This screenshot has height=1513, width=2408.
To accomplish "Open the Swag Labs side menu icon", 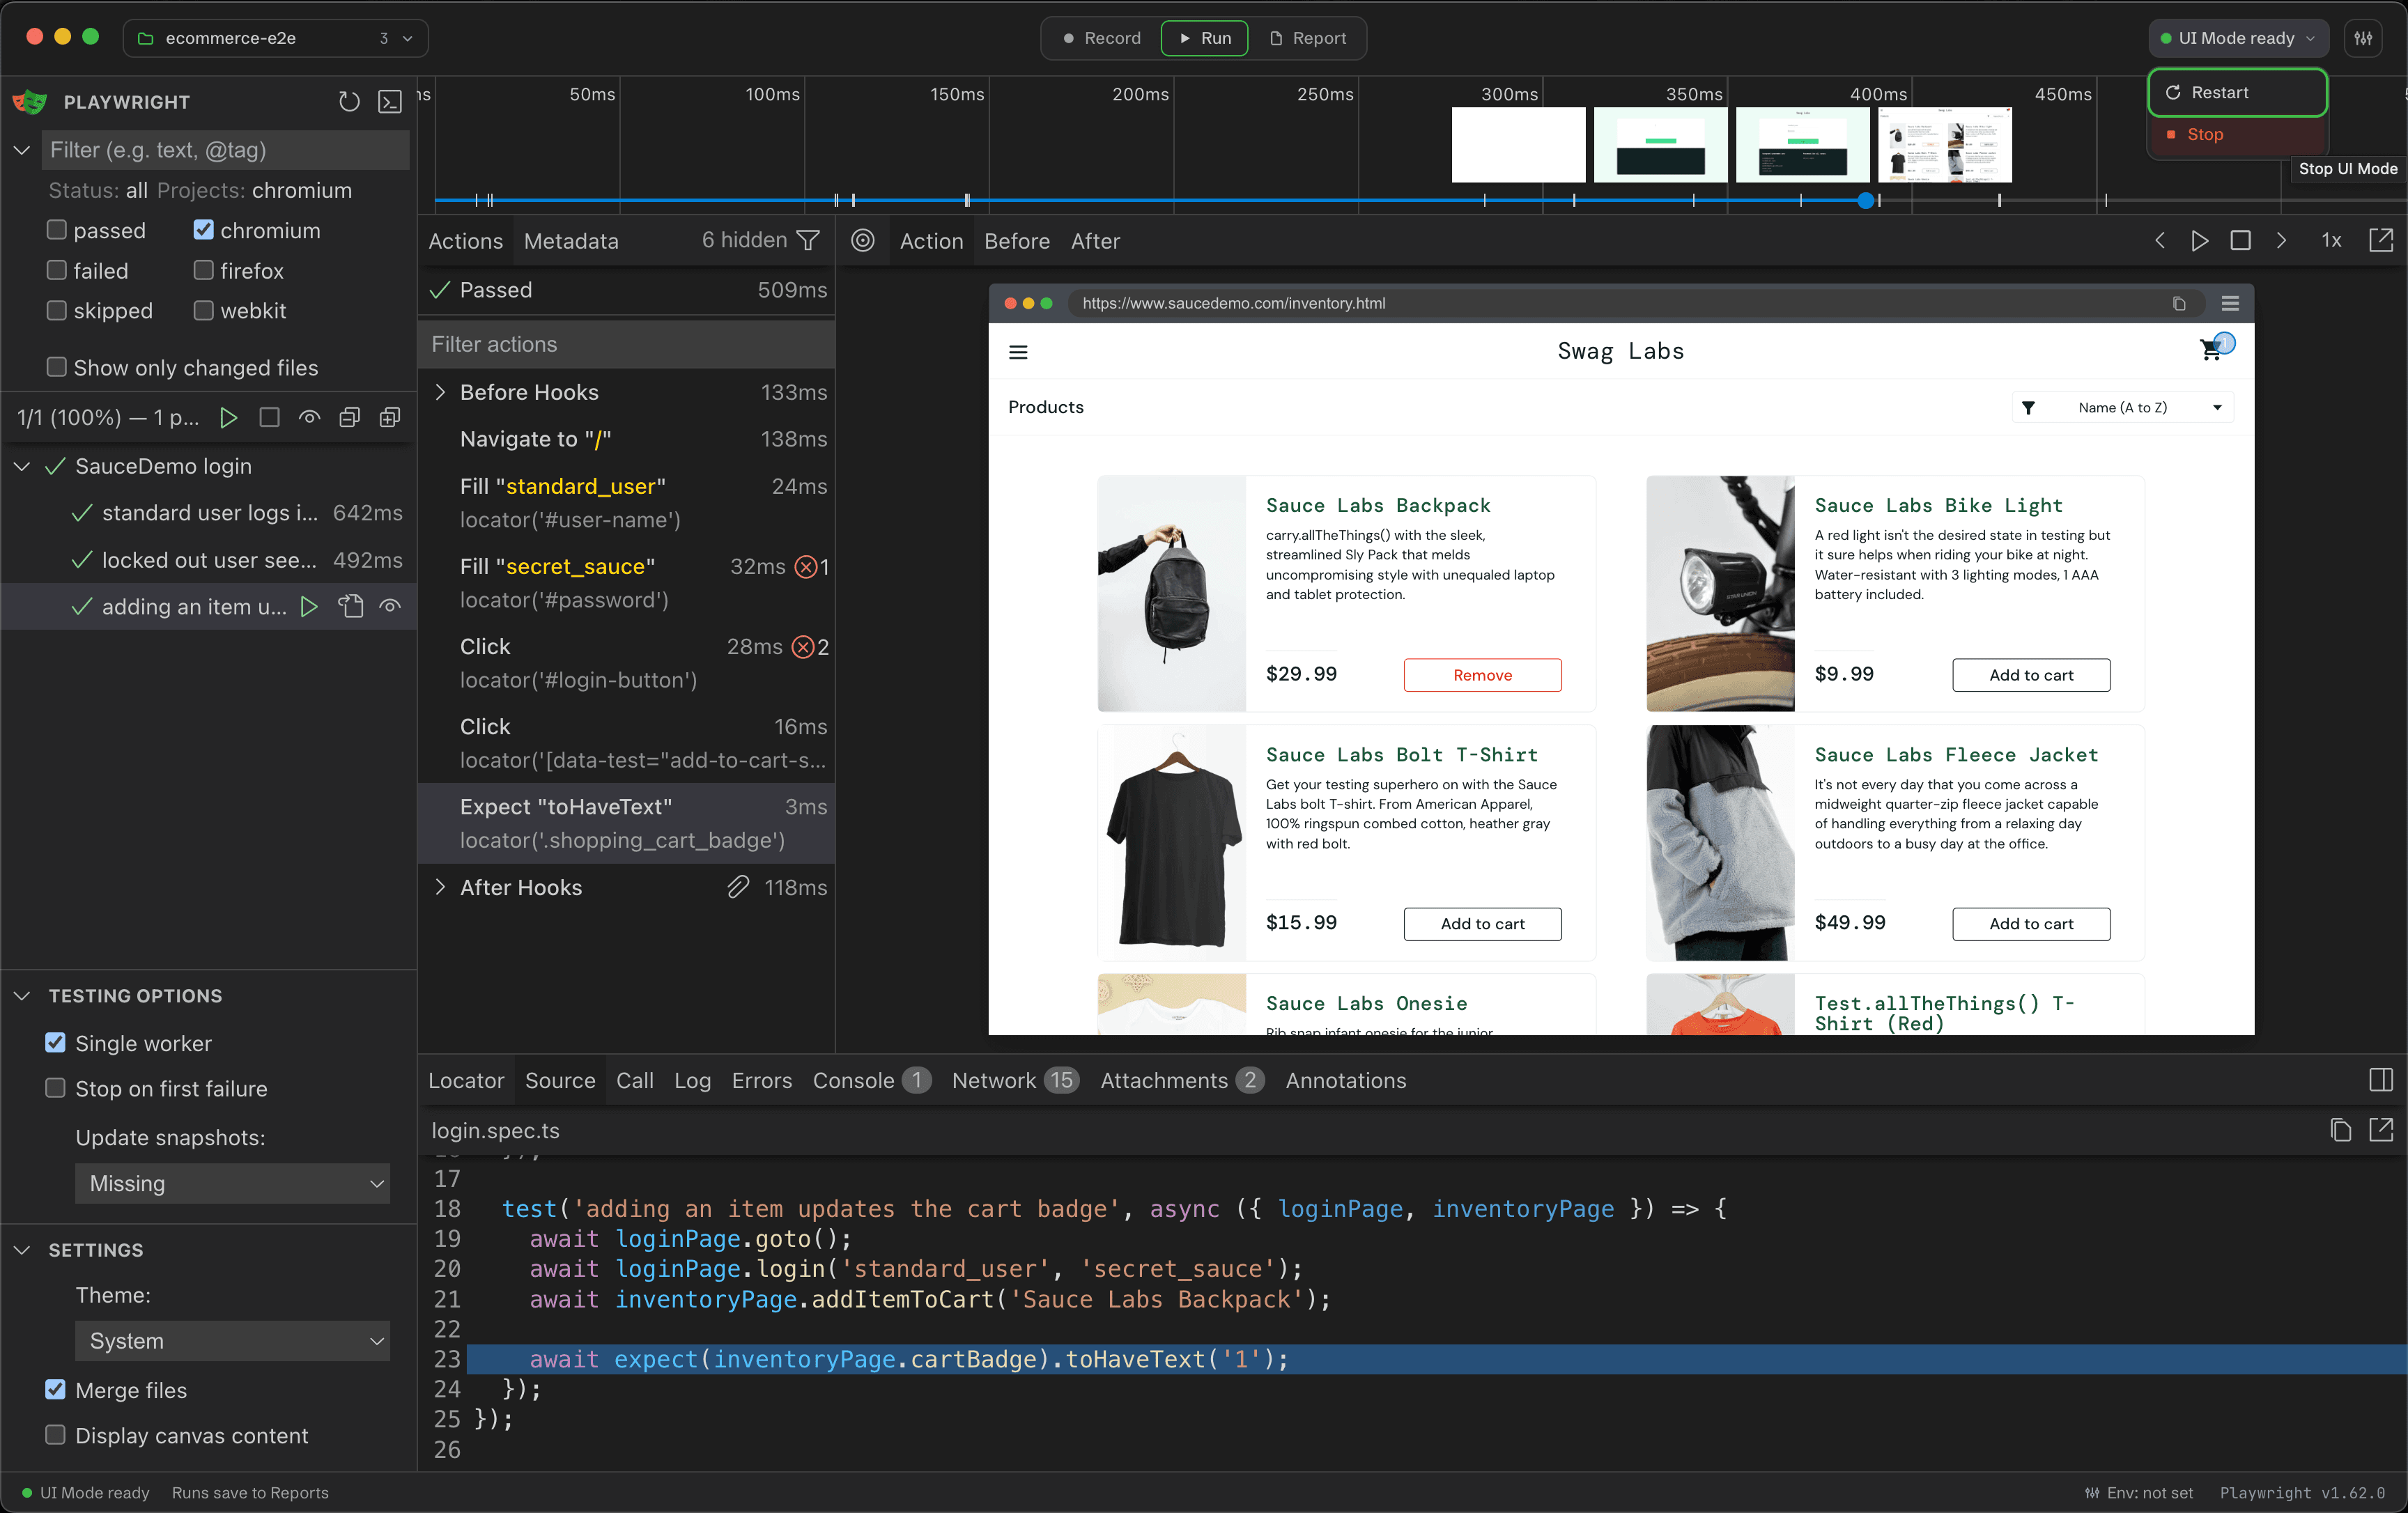I will point(1018,352).
